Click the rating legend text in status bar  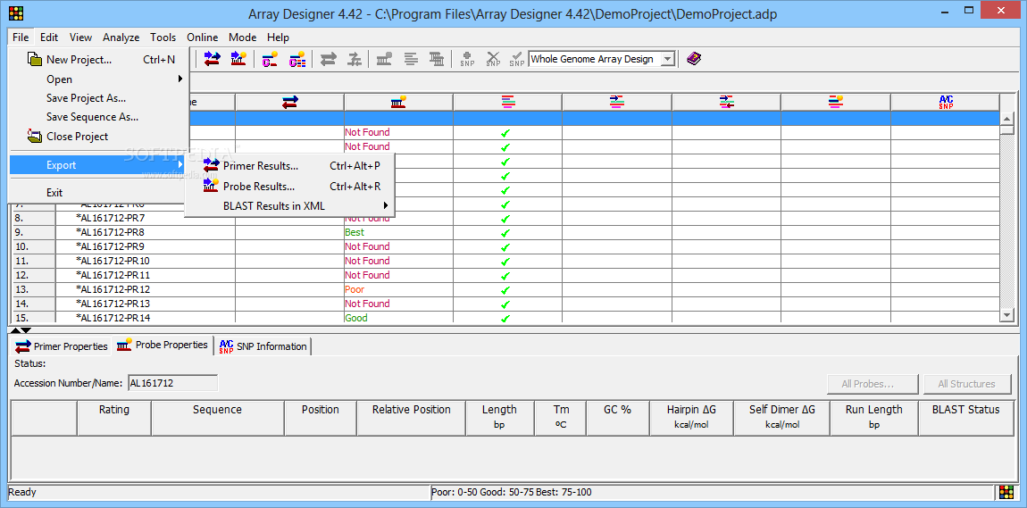[x=512, y=492]
